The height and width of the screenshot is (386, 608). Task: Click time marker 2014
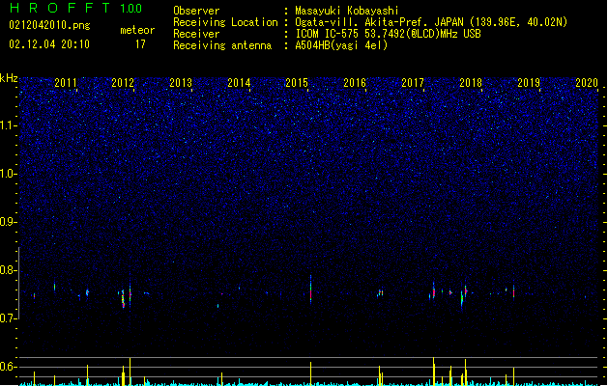pos(239,83)
